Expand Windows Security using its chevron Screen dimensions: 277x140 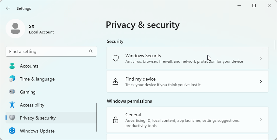tap(261, 58)
